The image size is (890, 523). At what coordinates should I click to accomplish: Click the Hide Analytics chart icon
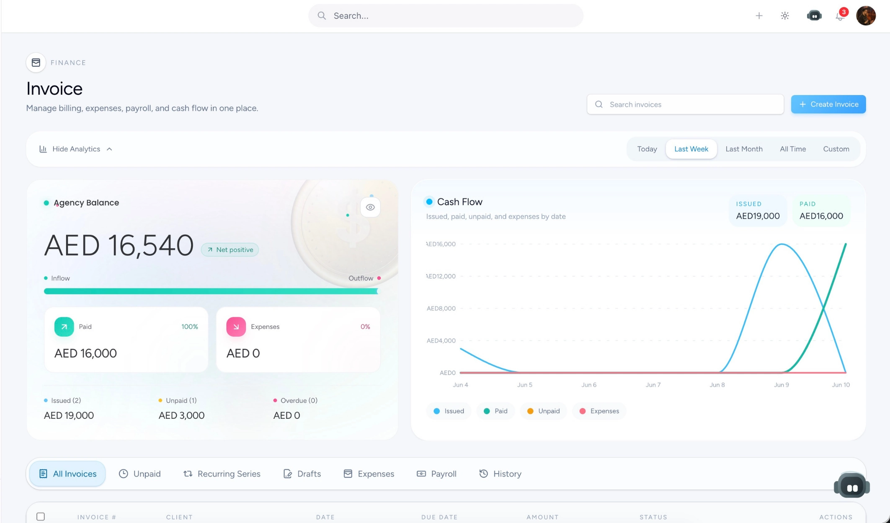(x=43, y=149)
